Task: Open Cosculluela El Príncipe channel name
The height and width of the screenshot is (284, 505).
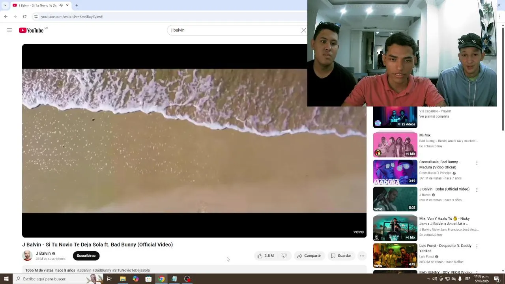Action: (x=435, y=173)
